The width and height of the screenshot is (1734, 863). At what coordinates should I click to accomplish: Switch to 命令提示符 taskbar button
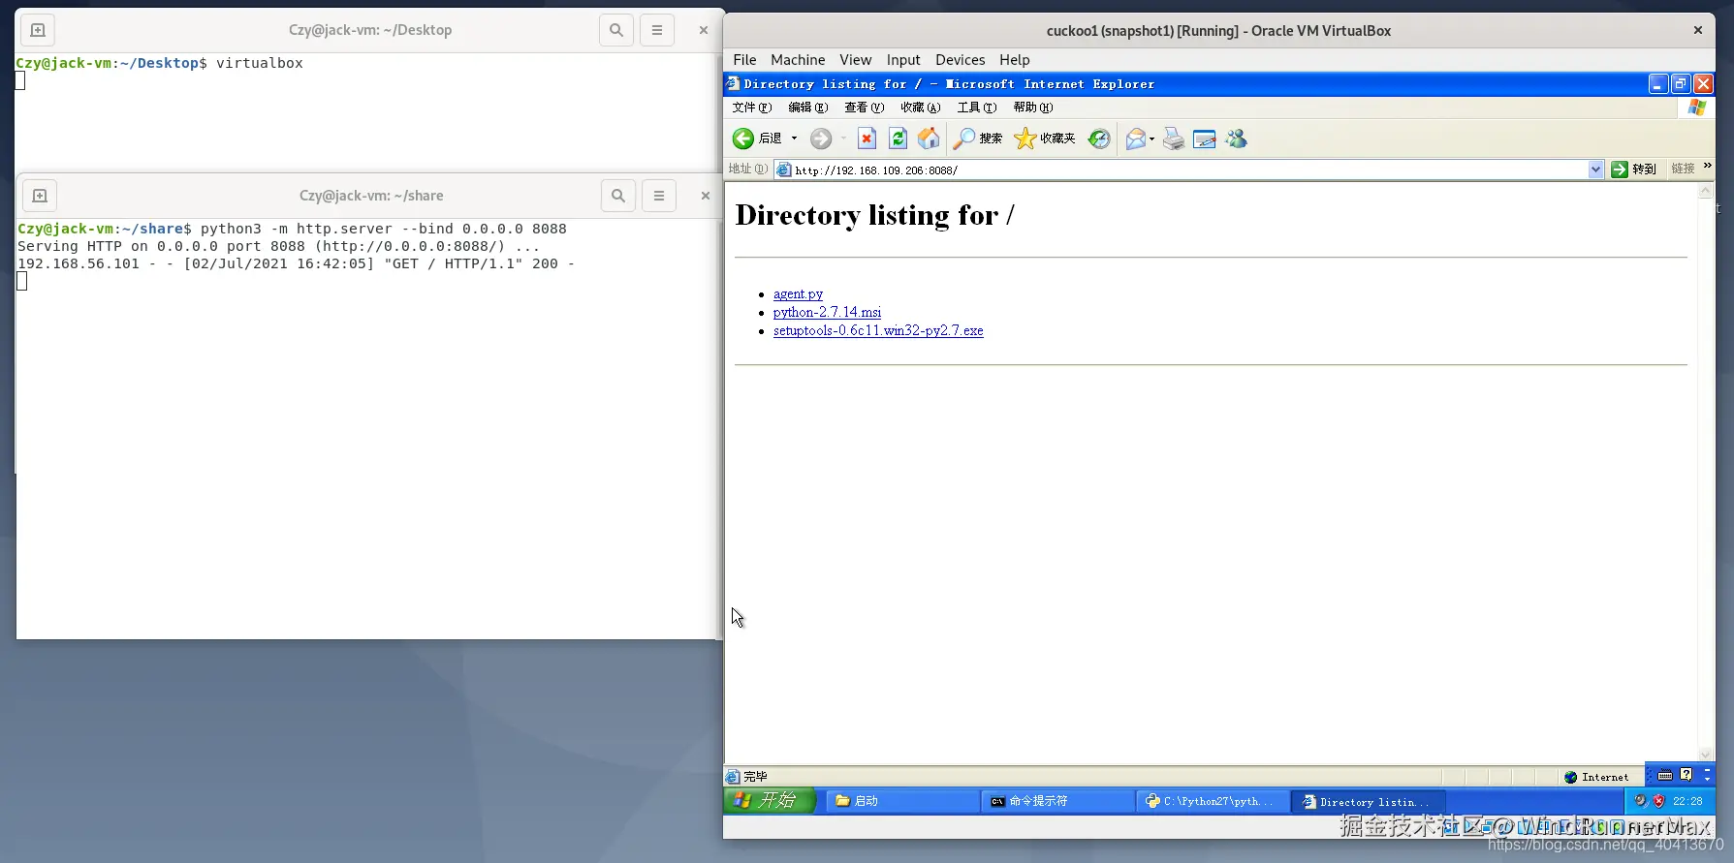click(1057, 801)
